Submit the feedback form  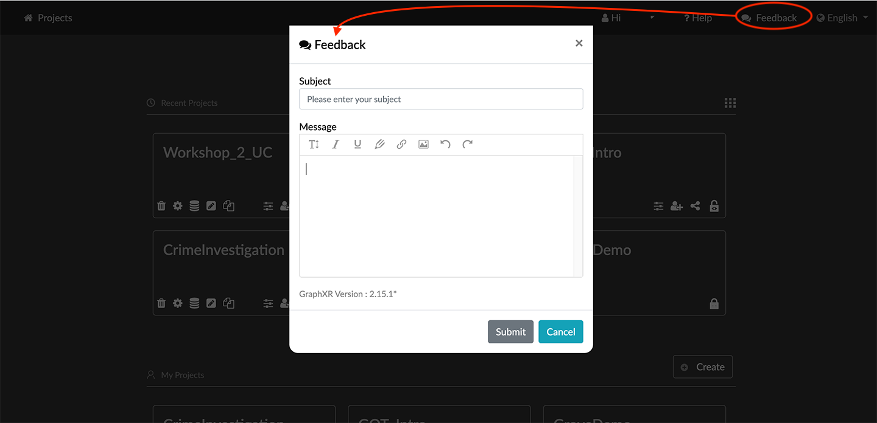pyautogui.click(x=510, y=332)
